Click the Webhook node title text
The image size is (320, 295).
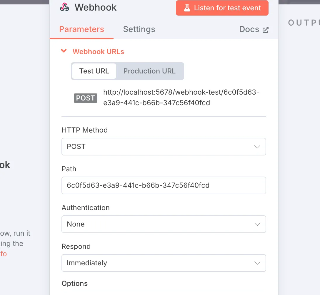coord(96,7)
